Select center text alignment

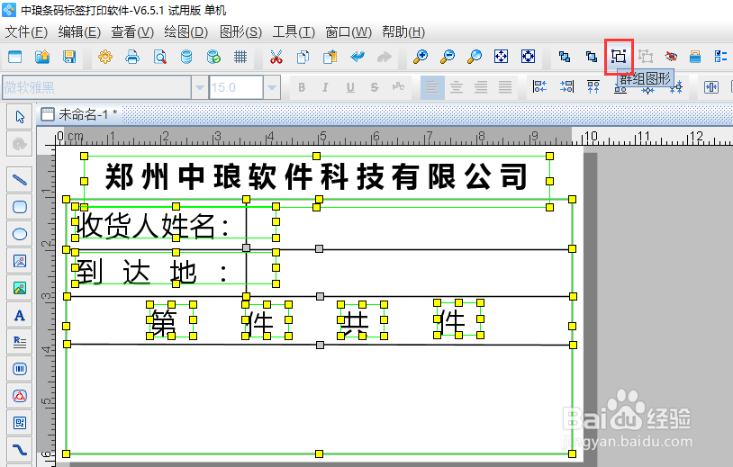coord(457,87)
